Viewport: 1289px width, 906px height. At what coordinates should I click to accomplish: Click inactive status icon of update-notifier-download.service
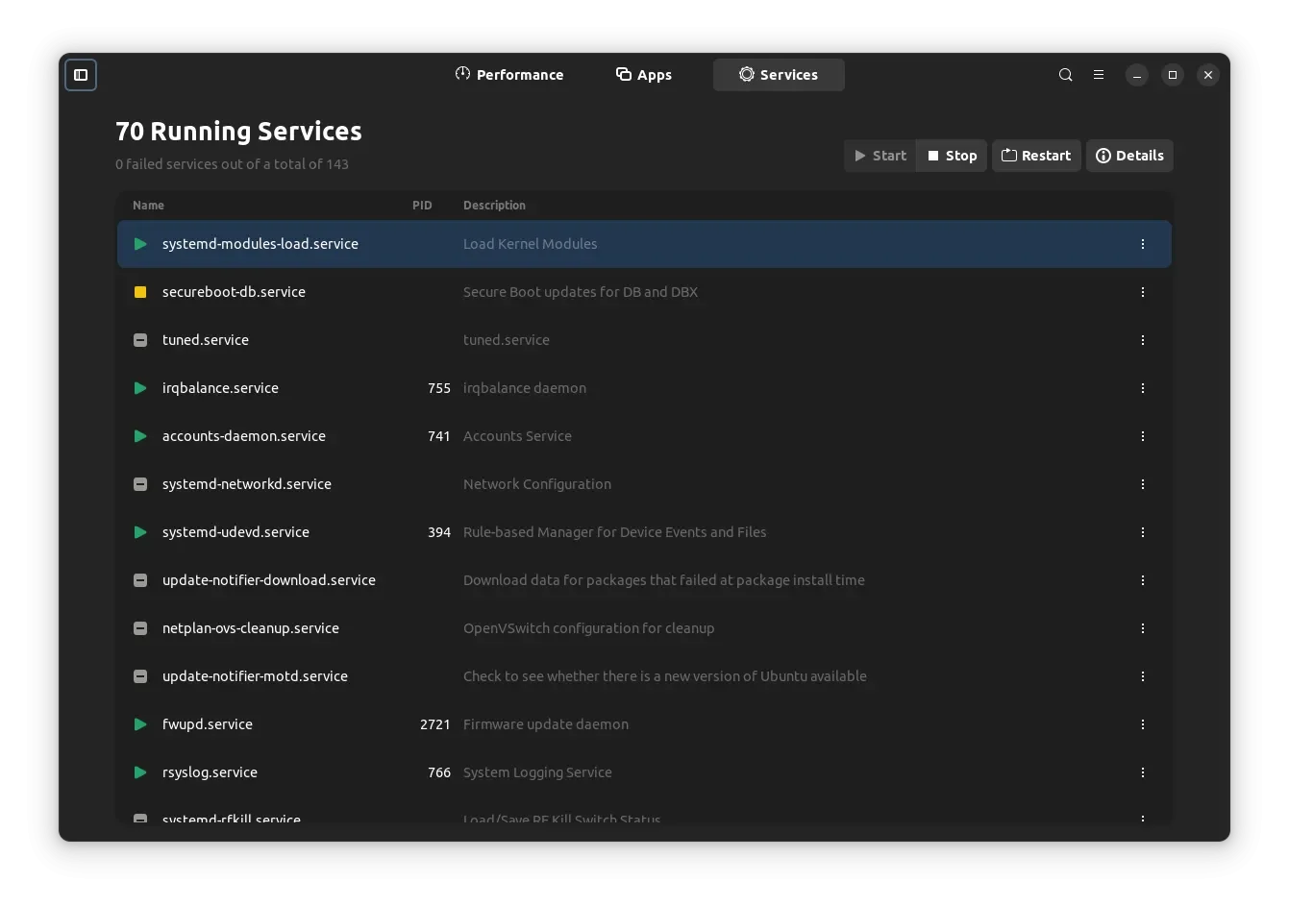(140, 580)
